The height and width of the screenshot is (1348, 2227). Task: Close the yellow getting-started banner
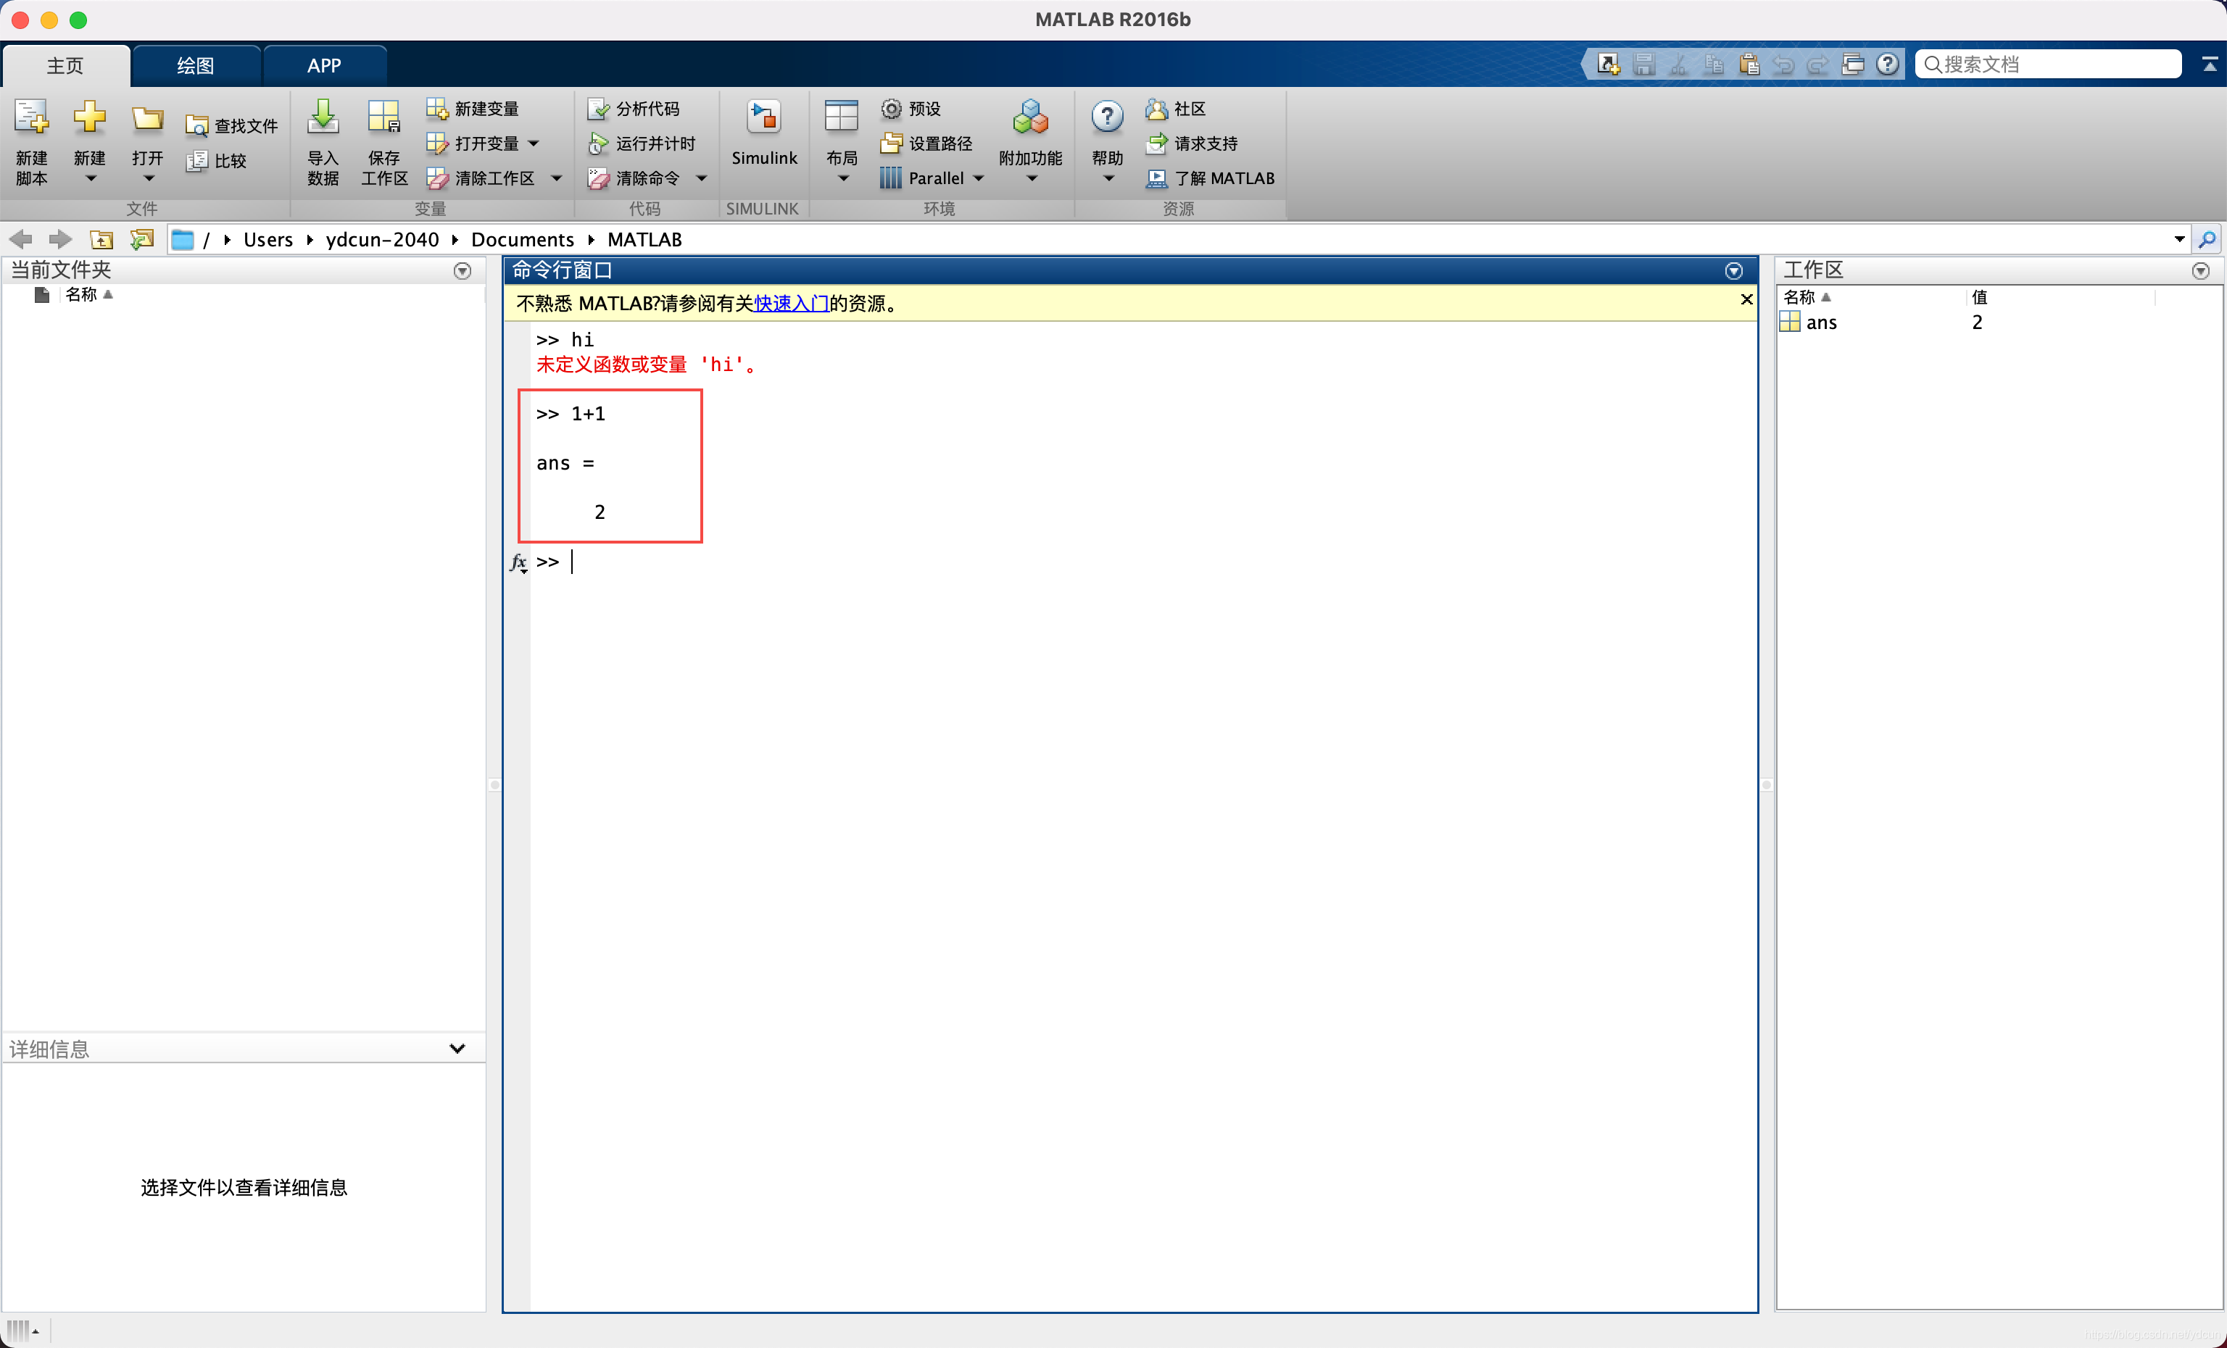coord(1746,299)
